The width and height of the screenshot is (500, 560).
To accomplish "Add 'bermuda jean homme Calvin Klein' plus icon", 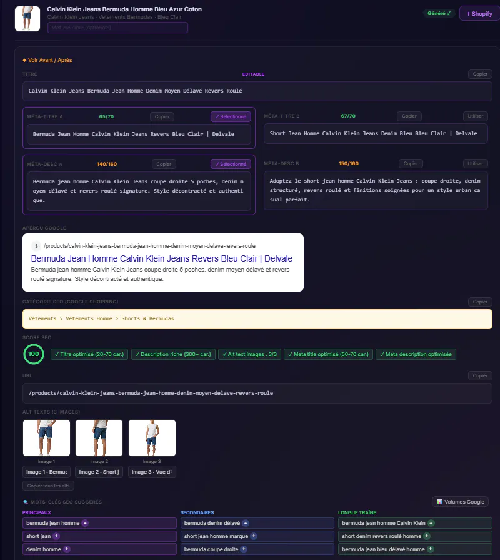I will (x=431, y=523).
